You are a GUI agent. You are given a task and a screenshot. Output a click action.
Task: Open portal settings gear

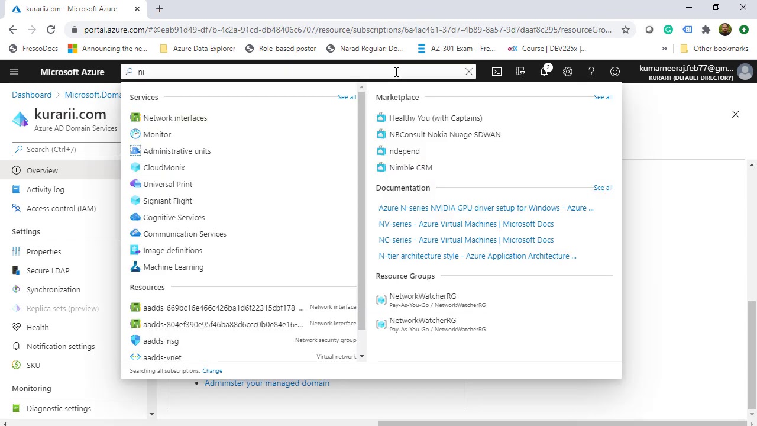(x=568, y=72)
